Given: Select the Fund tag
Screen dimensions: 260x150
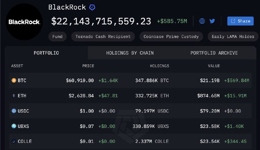Looking at the screenshot, I should tap(58, 36).
